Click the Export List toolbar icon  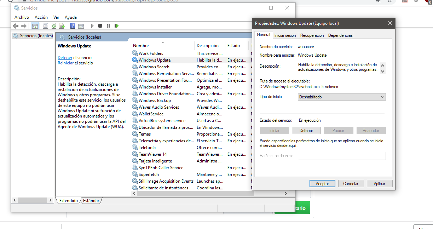pos(62,26)
